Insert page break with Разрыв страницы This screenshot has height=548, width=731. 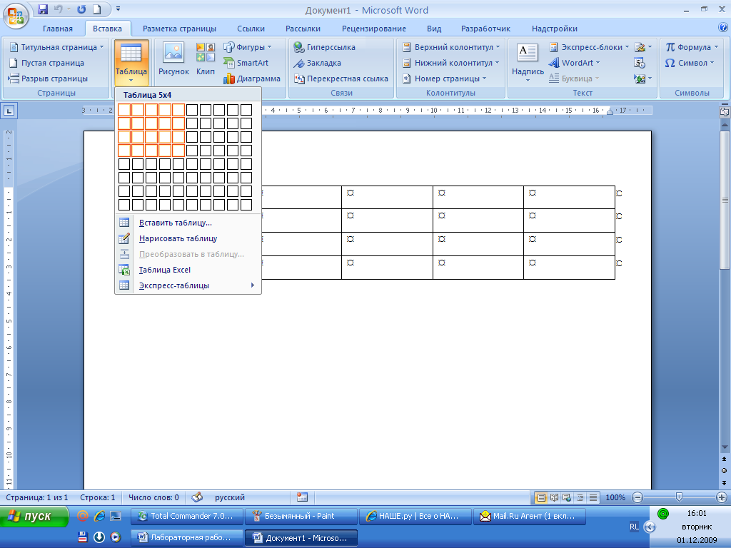[x=48, y=78]
